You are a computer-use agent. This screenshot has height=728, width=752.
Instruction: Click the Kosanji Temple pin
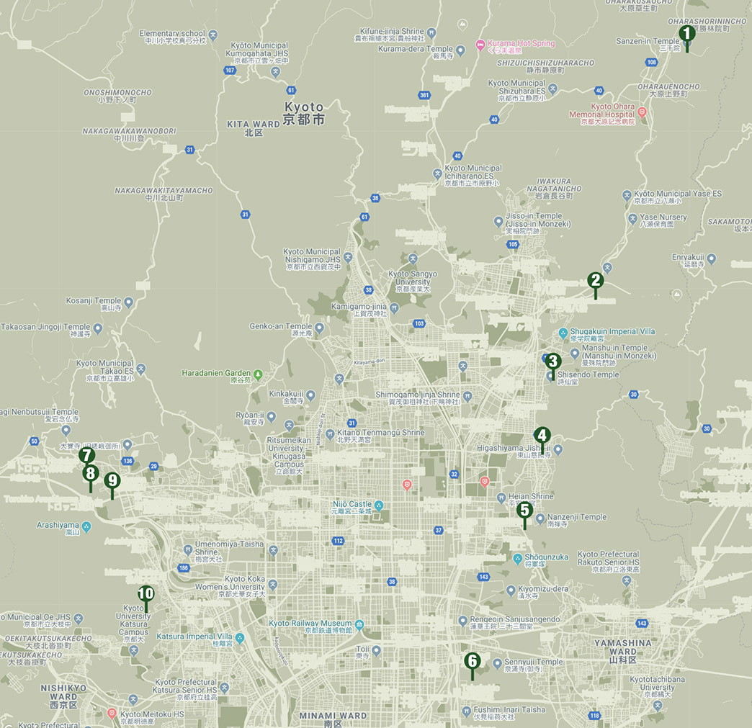[x=128, y=302]
